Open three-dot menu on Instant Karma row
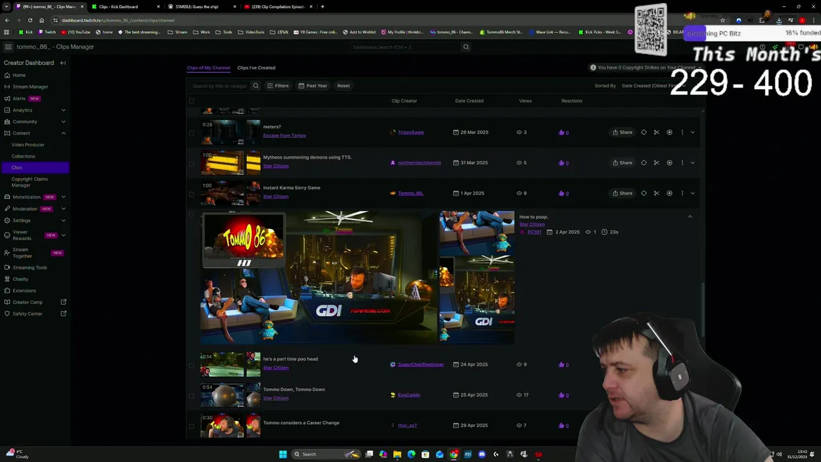 tap(682, 193)
